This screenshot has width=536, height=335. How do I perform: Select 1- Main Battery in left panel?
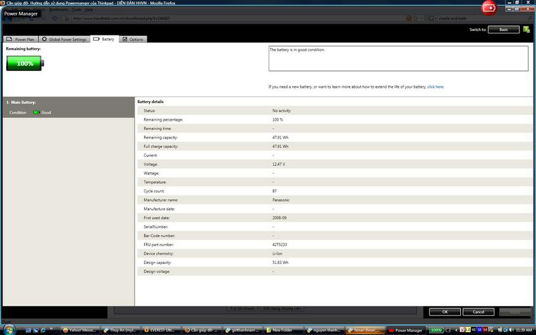(21, 103)
